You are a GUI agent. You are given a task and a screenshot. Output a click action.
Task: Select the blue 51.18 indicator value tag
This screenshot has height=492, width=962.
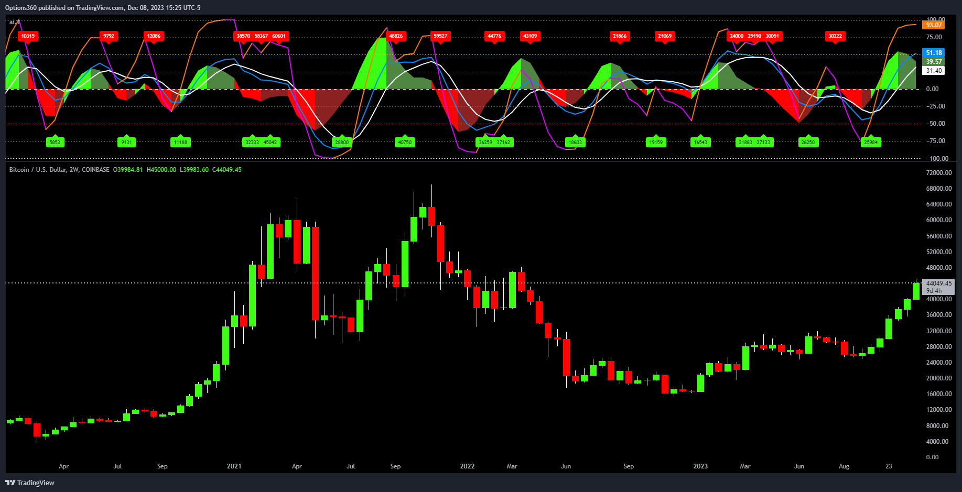point(933,53)
